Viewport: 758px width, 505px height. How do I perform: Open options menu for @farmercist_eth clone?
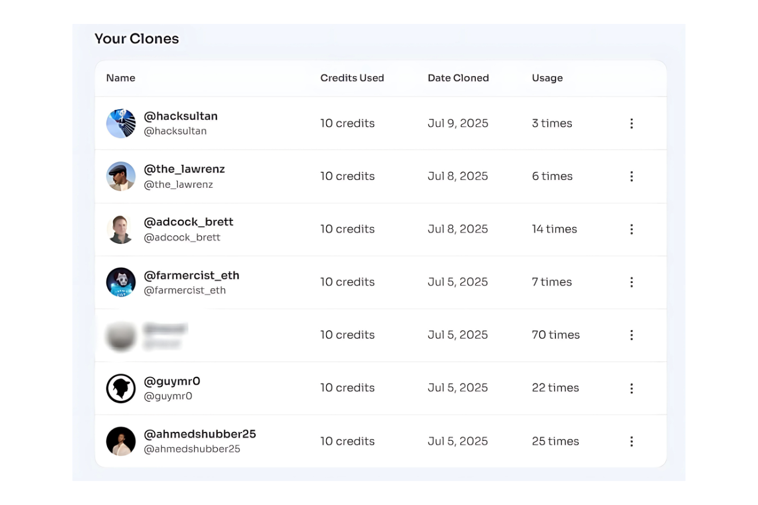pyautogui.click(x=631, y=282)
